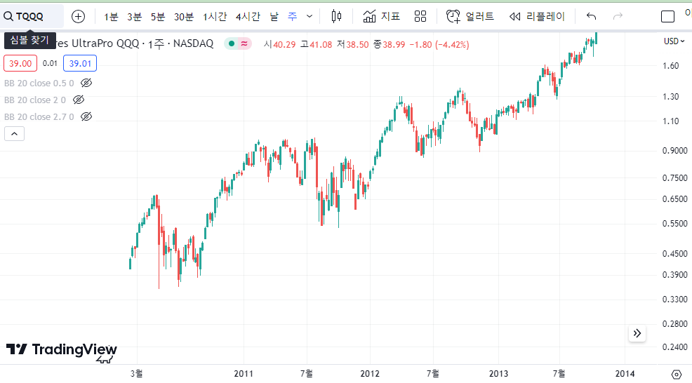
Task: Collapse the indicator legend with the up chevron
Action: pos(14,134)
